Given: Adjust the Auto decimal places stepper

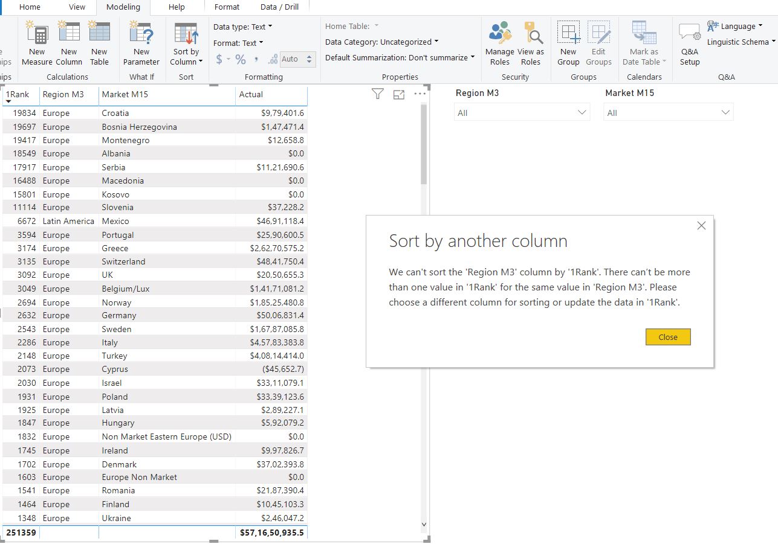Looking at the screenshot, I should click(310, 59).
